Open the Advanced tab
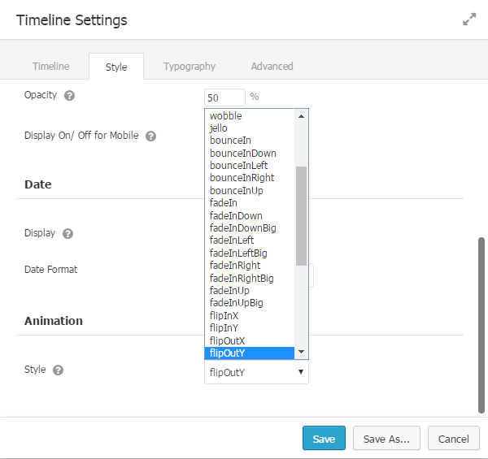488x459 pixels. [272, 67]
